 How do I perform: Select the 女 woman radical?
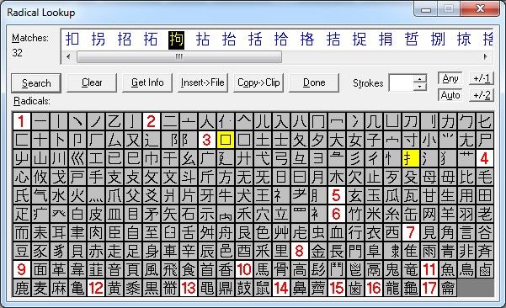coord(355,140)
